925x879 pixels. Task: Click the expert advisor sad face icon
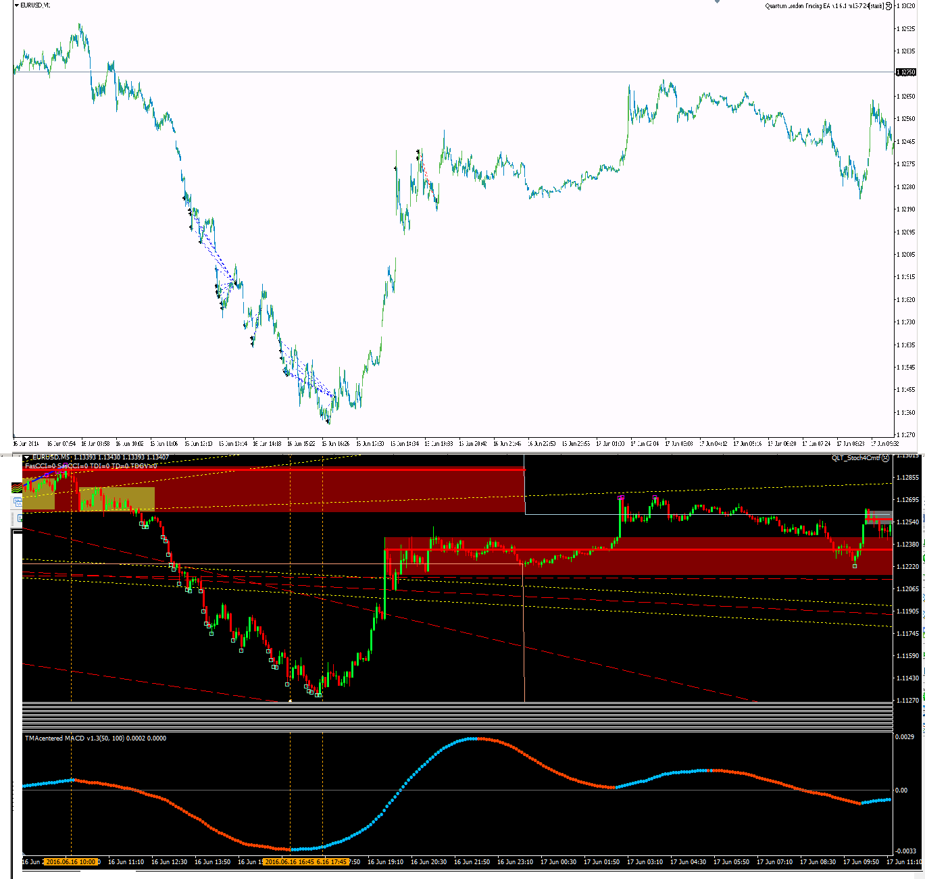(x=889, y=5)
